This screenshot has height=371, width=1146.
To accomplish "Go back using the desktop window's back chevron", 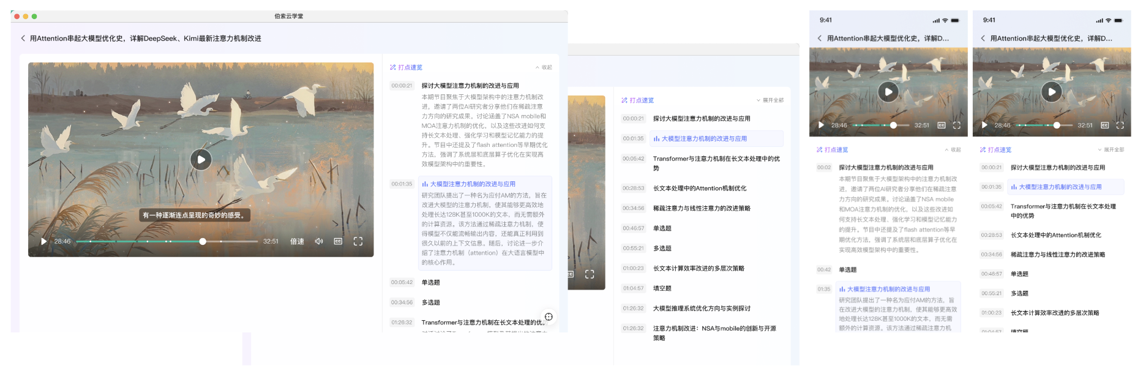I will (23, 38).
